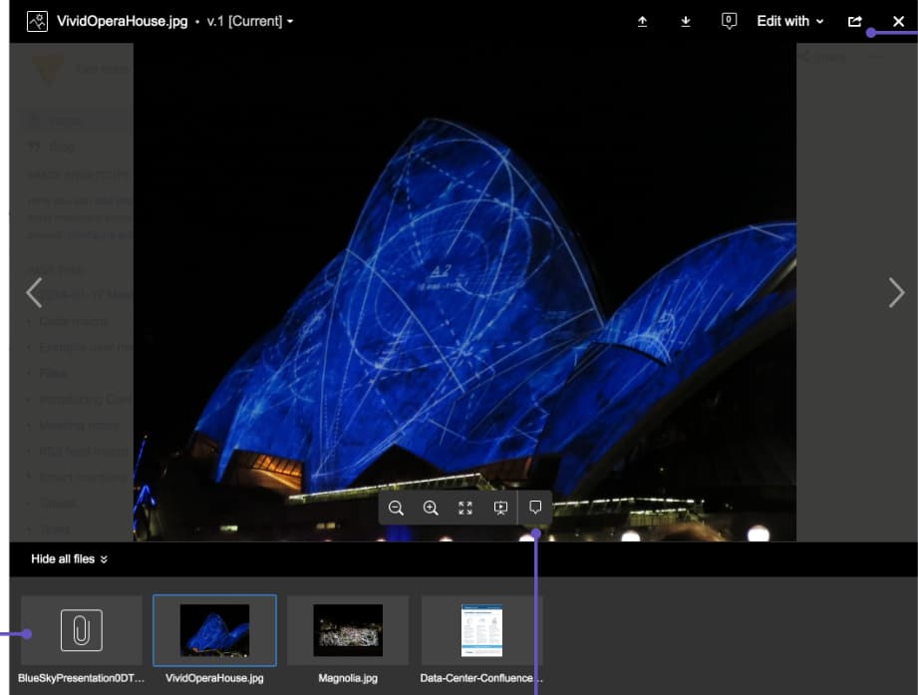Expand the Edit with dropdown
918x695 pixels.
[x=789, y=22]
